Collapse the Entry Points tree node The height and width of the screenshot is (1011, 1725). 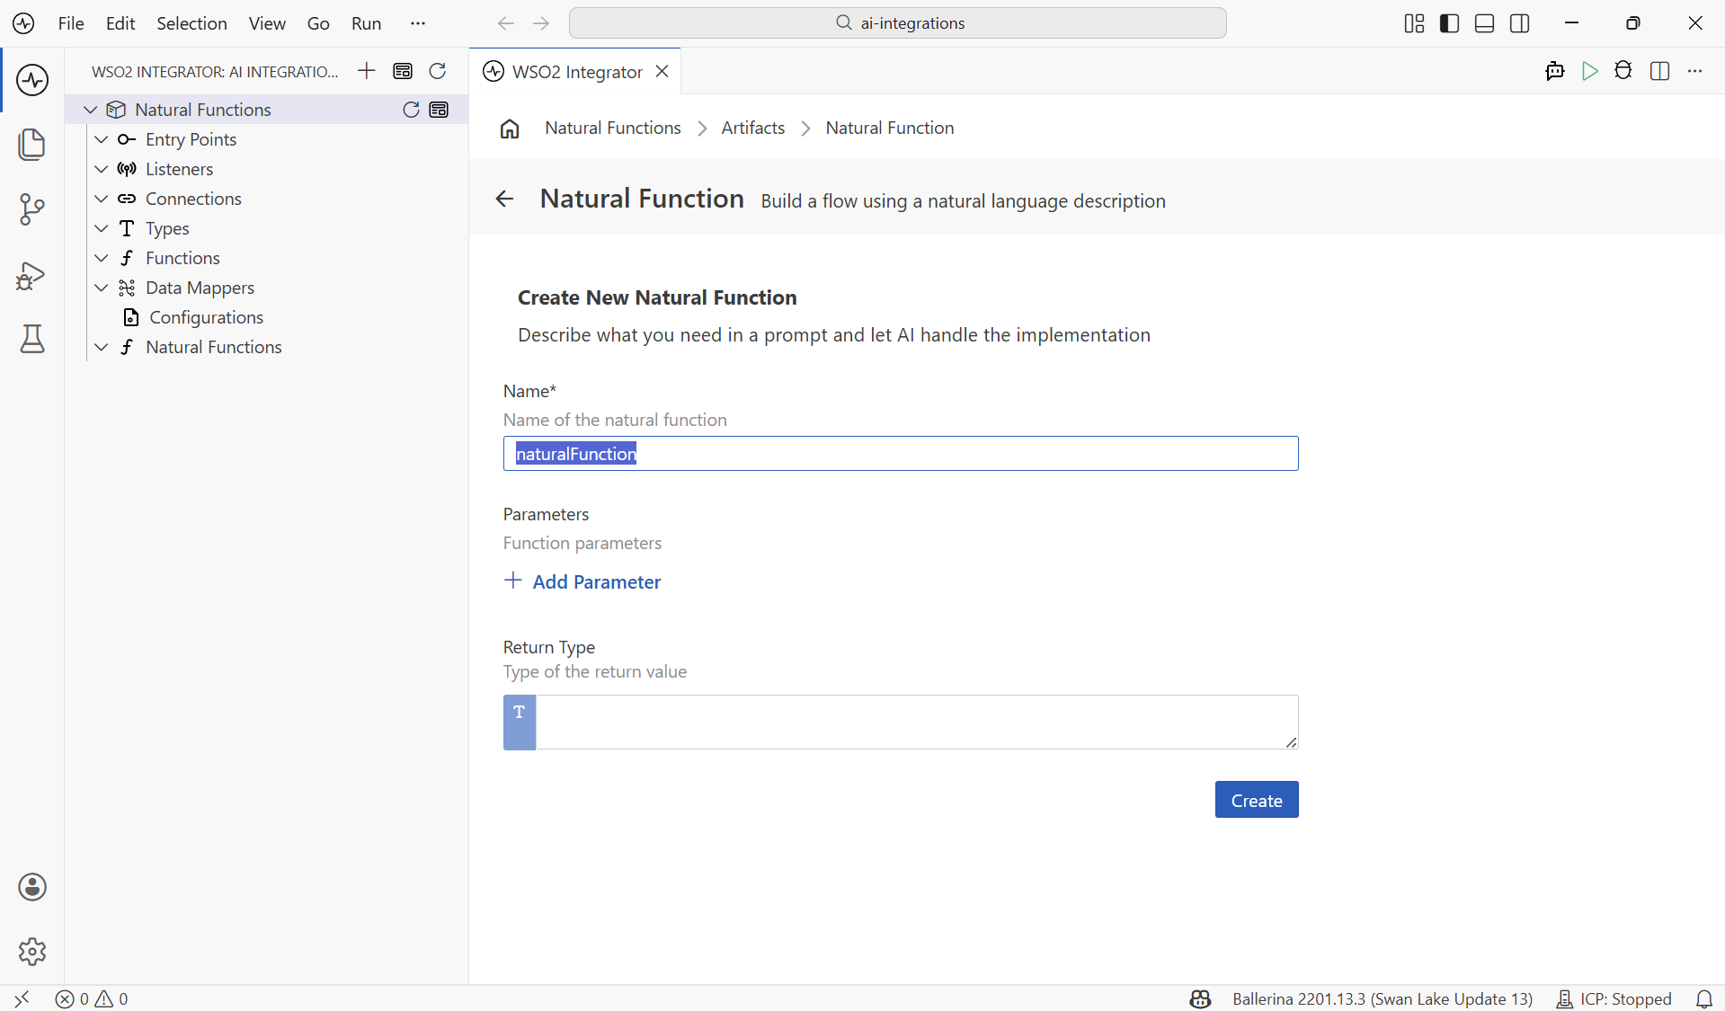tap(102, 139)
